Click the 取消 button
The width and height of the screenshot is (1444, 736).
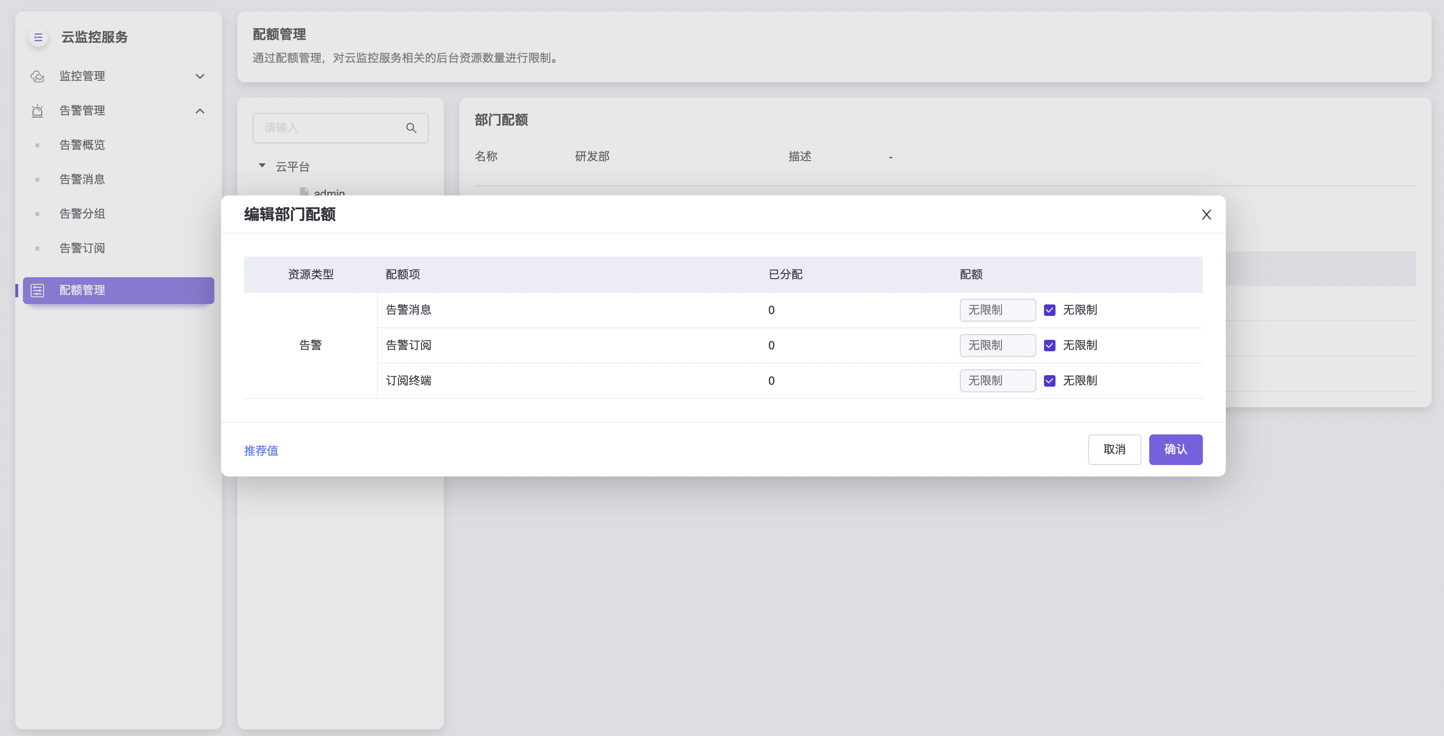pos(1114,449)
